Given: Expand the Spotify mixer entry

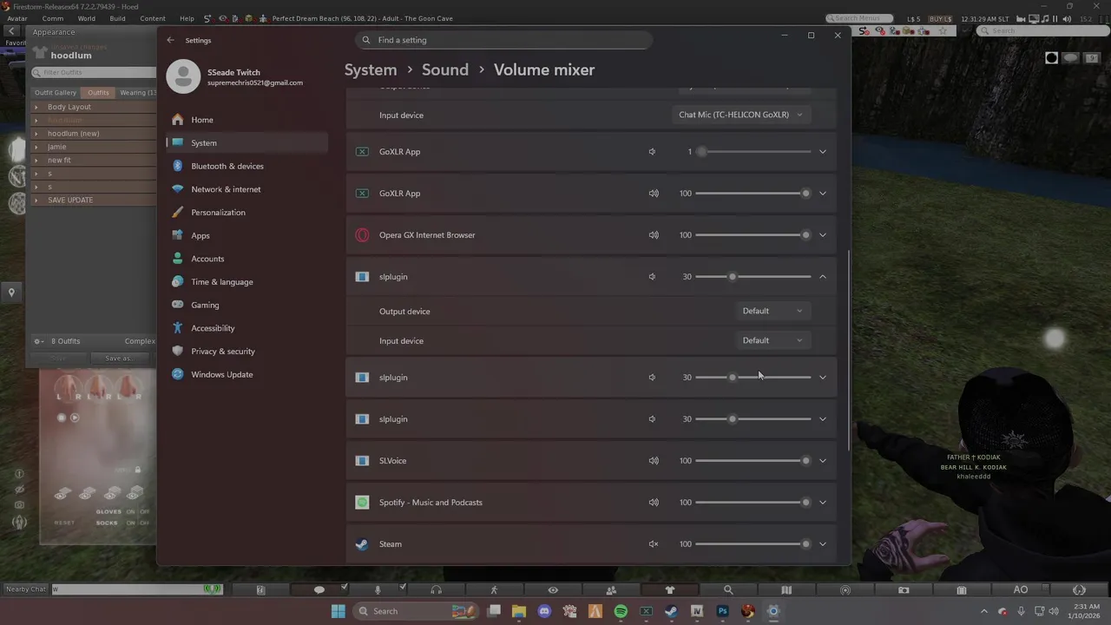Looking at the screenshot, I should click(x=823, y=503).
